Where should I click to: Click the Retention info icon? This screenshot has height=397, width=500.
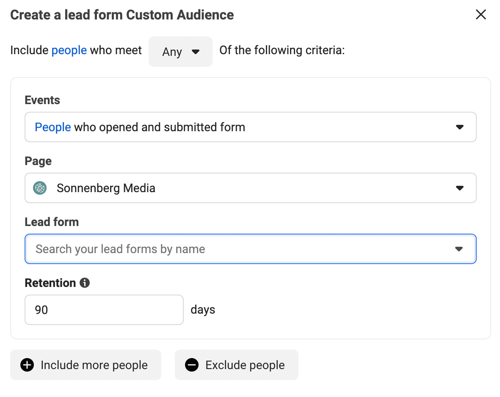tap(85, 283)
